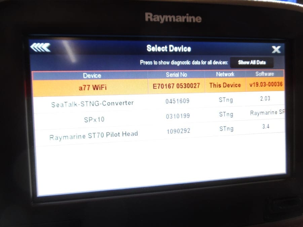Tap the STng label for the SPx10
This screenshot has width=303, height=227.
(x=226, y=114)
